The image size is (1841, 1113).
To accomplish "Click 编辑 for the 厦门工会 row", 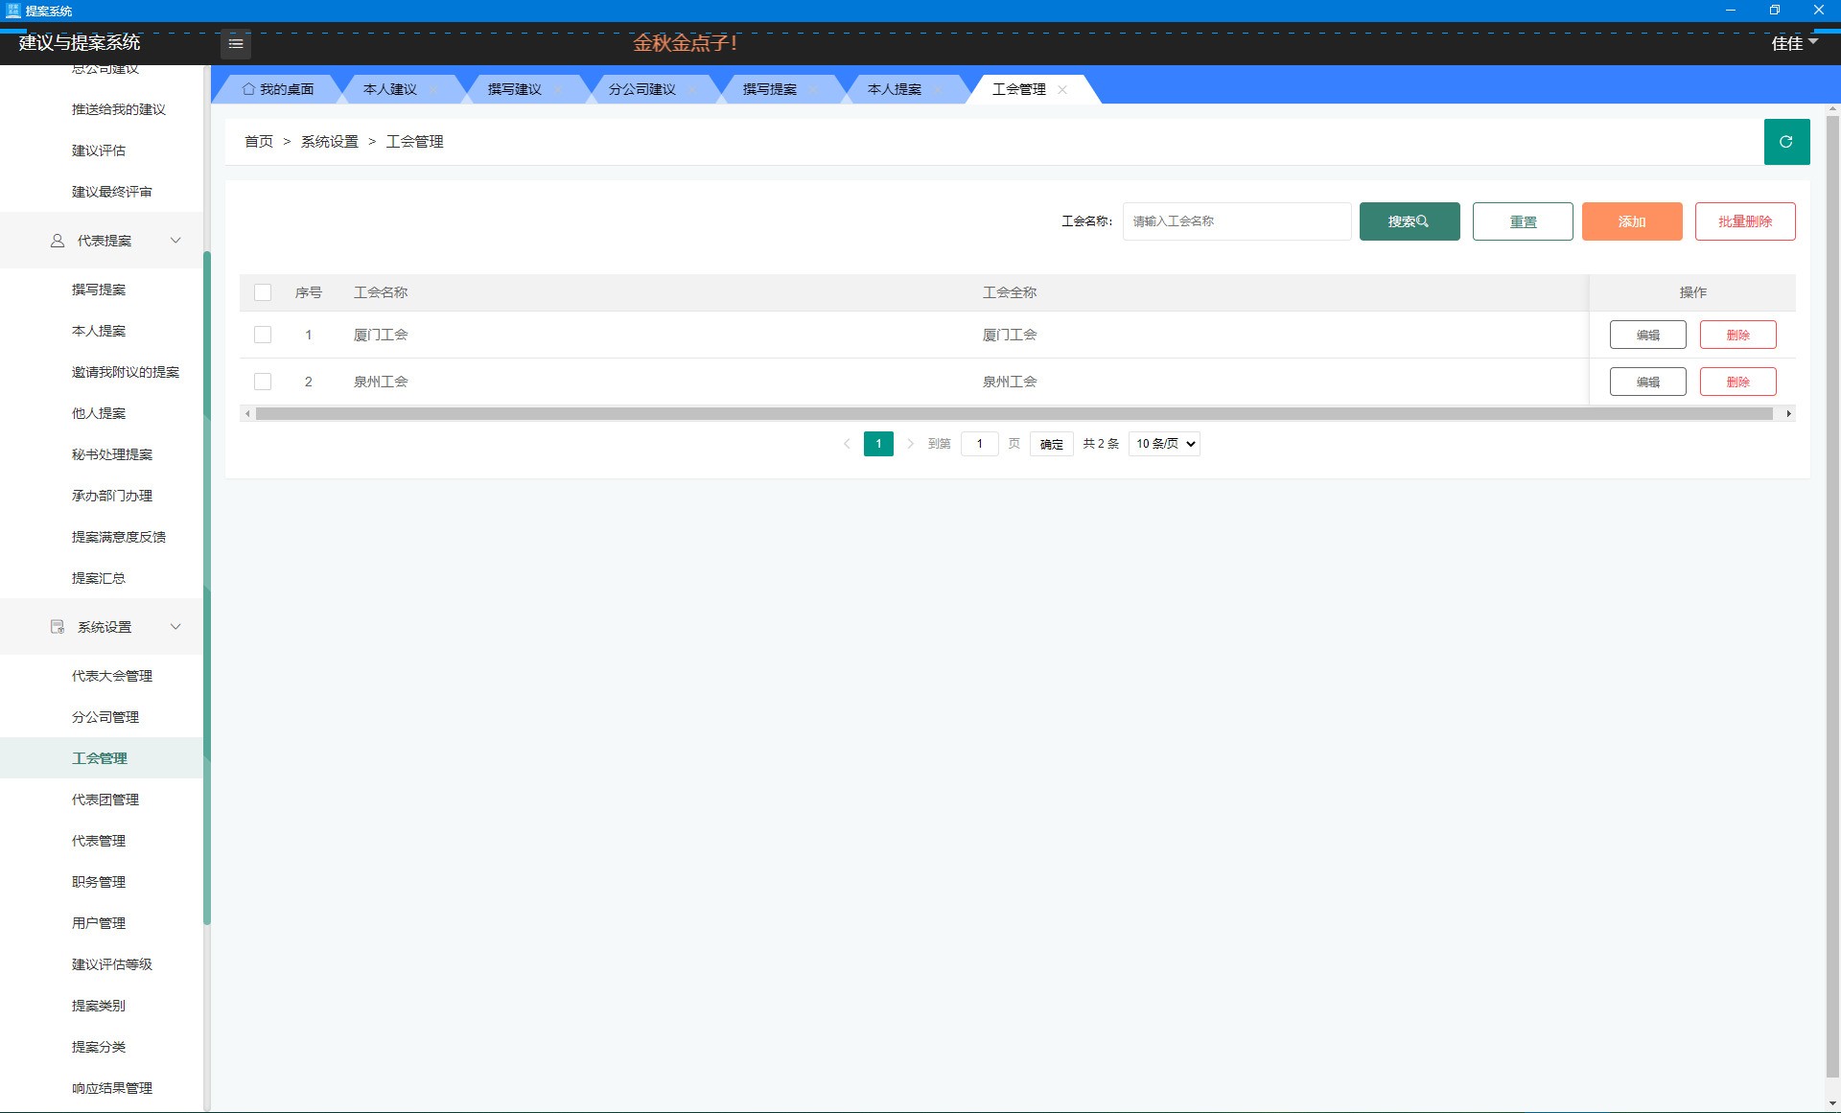I will click(1647, 335).
